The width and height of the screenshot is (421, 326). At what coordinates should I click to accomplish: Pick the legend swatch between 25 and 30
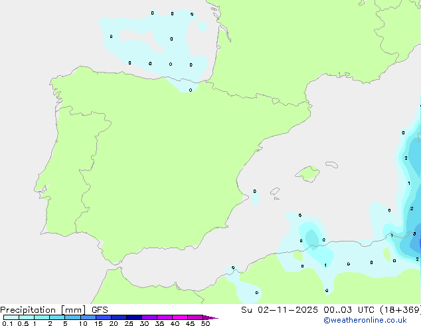coord(134,317)
